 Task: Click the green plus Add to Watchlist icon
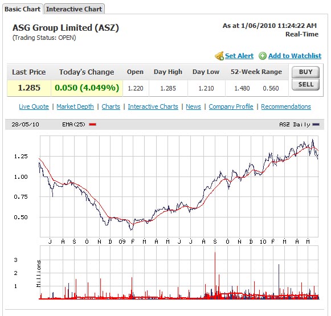pyautogui.click(x=263, y=56)
